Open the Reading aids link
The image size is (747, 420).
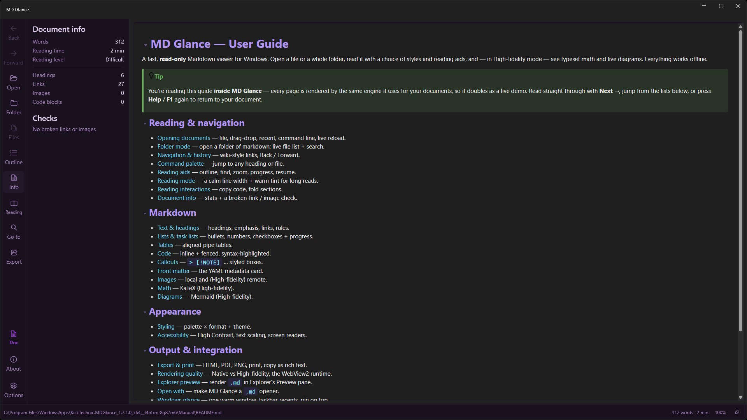[174, 172]
